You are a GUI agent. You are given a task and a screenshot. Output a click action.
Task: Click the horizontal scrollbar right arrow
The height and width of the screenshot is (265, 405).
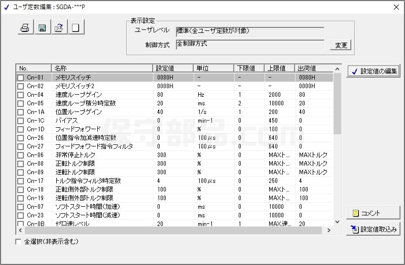click(328, 231)
